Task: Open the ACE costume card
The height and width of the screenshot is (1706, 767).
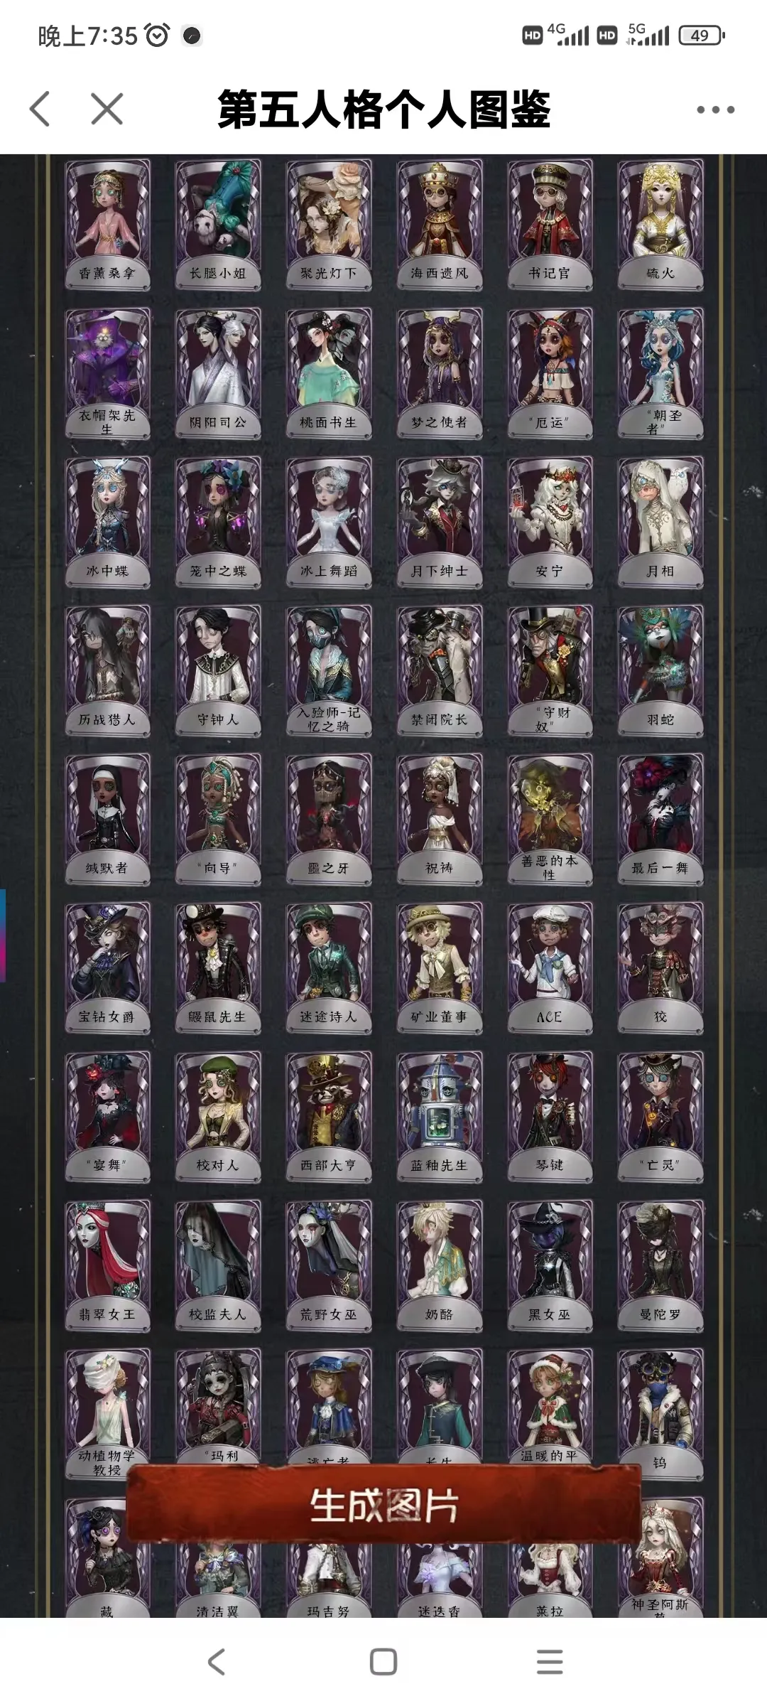Action: click(x=550, y=968)
